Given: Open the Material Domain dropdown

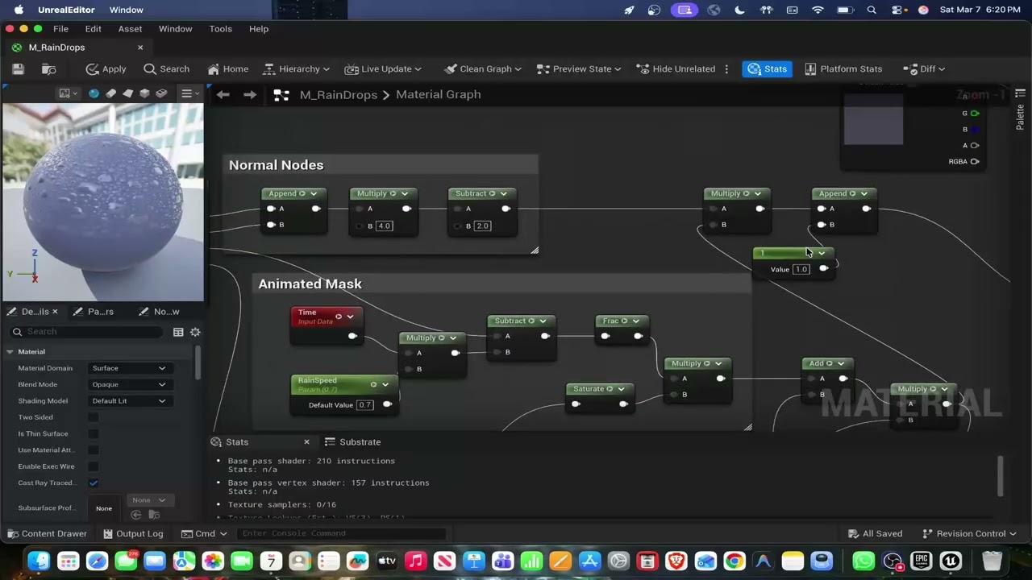Looking at the screenshot, I should (129, 368).
